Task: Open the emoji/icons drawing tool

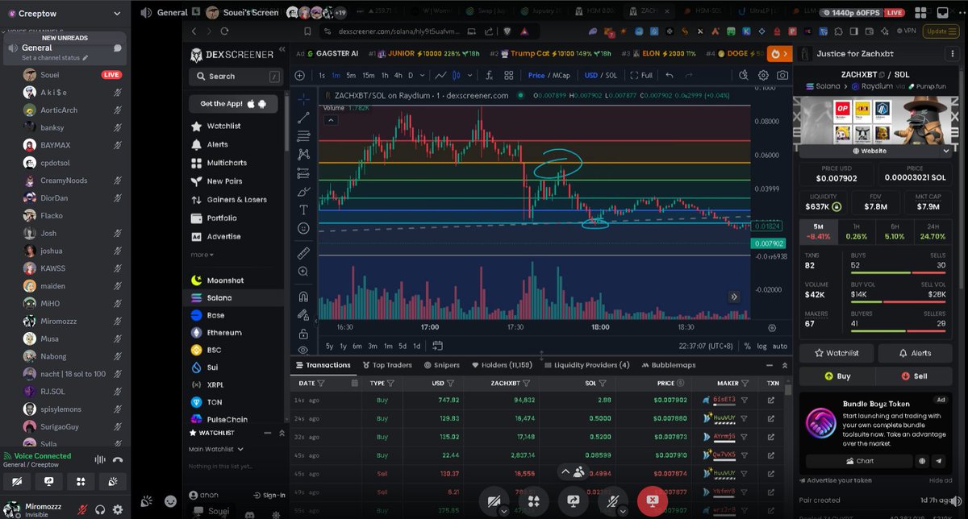Action: (303, 228)
